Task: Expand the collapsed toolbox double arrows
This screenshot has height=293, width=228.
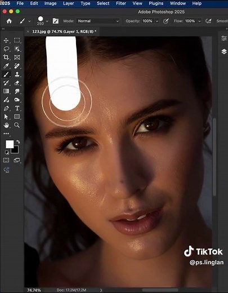Action: click(x=3, y=29)
